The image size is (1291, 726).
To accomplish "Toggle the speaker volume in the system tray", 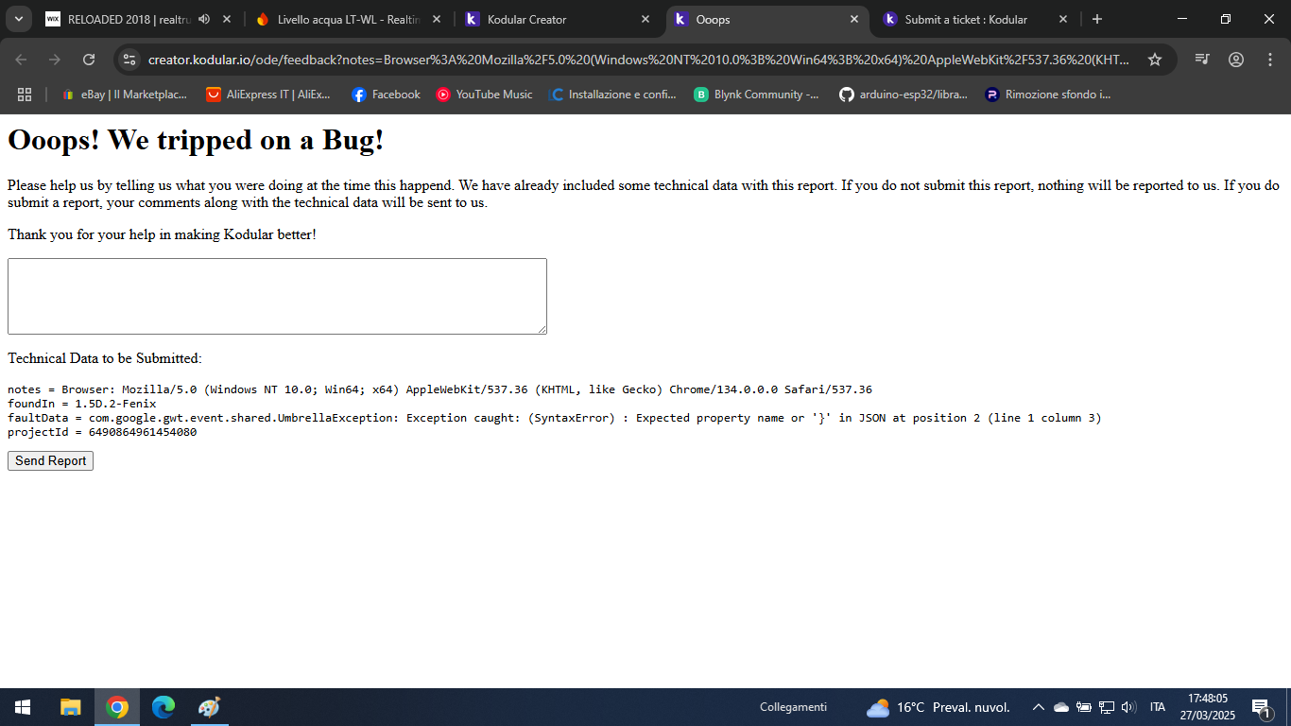I will (x=1130, y=707).
